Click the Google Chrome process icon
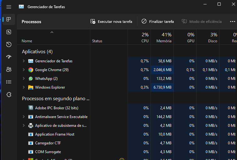The width and height of the screenshot is (237, 160). pyautogui.click(x=31, y=70)
